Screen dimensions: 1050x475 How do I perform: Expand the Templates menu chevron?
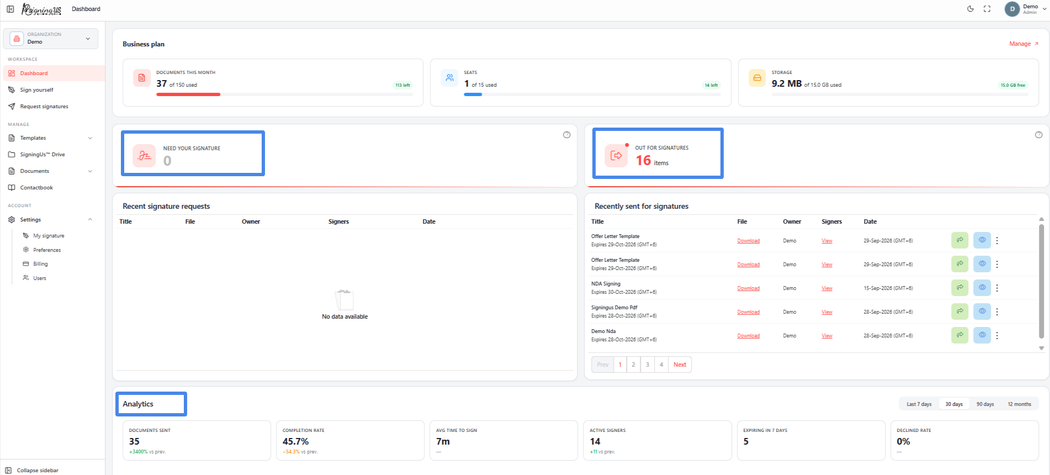pos(90,138)
